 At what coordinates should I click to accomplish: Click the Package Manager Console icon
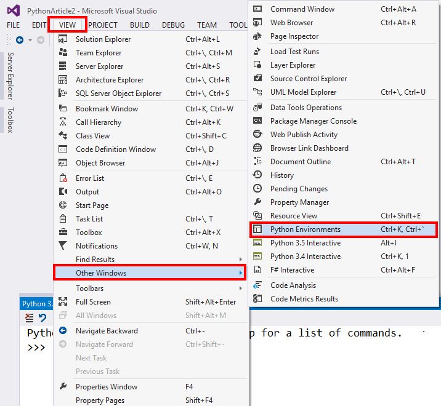click(x=257, y=121)
